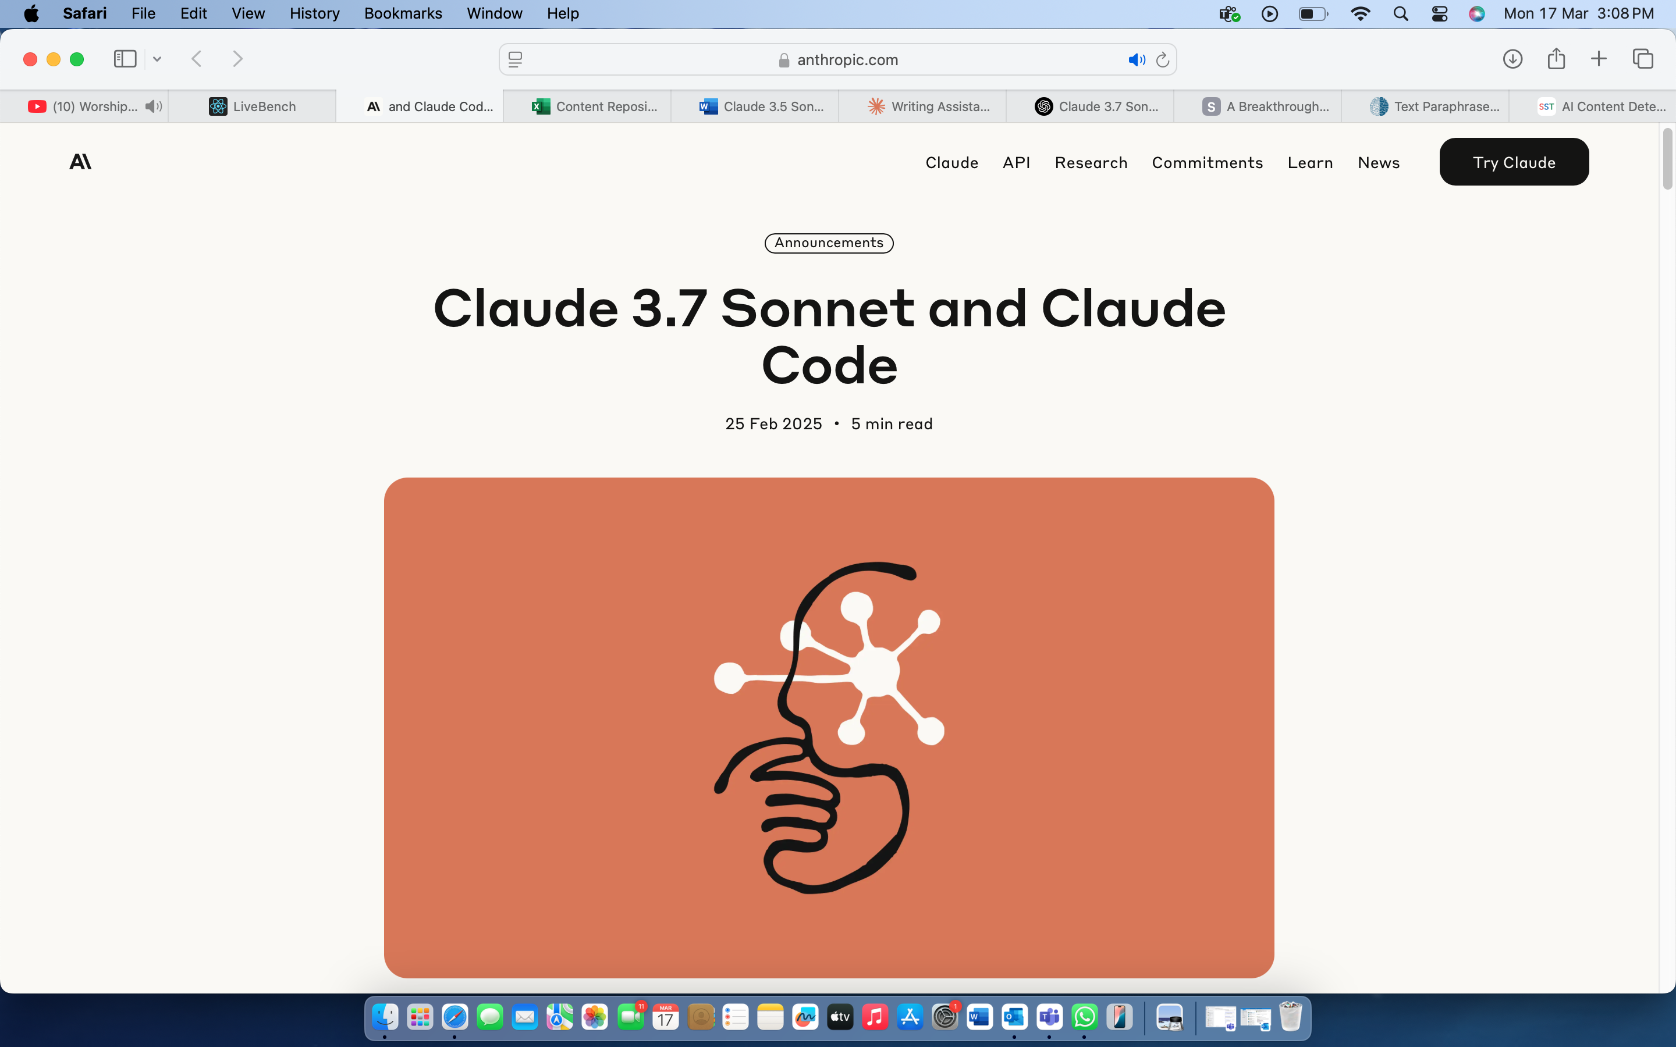The width and height of the screenshot is (1676, 1047).
Task: Open the Learn navigation link
Action: 1309,163
